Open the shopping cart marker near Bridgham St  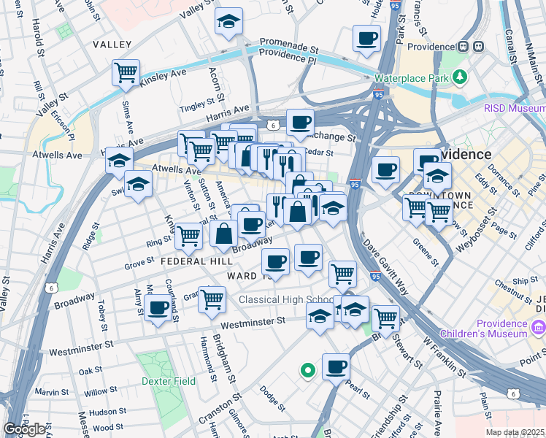point(212,302)
